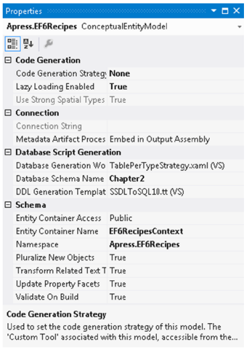The height and width of the screenshot is (354, 248).
Task: Open the ConceptualEntityModel object dropdown
Action: (x=239, y=27)
